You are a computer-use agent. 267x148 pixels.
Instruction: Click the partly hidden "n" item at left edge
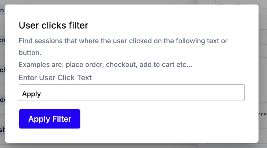(2, 10)
